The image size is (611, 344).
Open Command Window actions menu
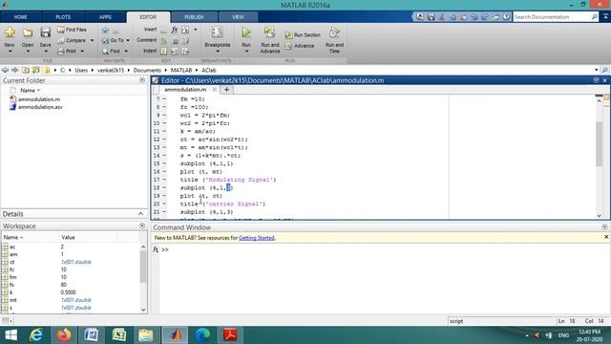tap(604, 227)
